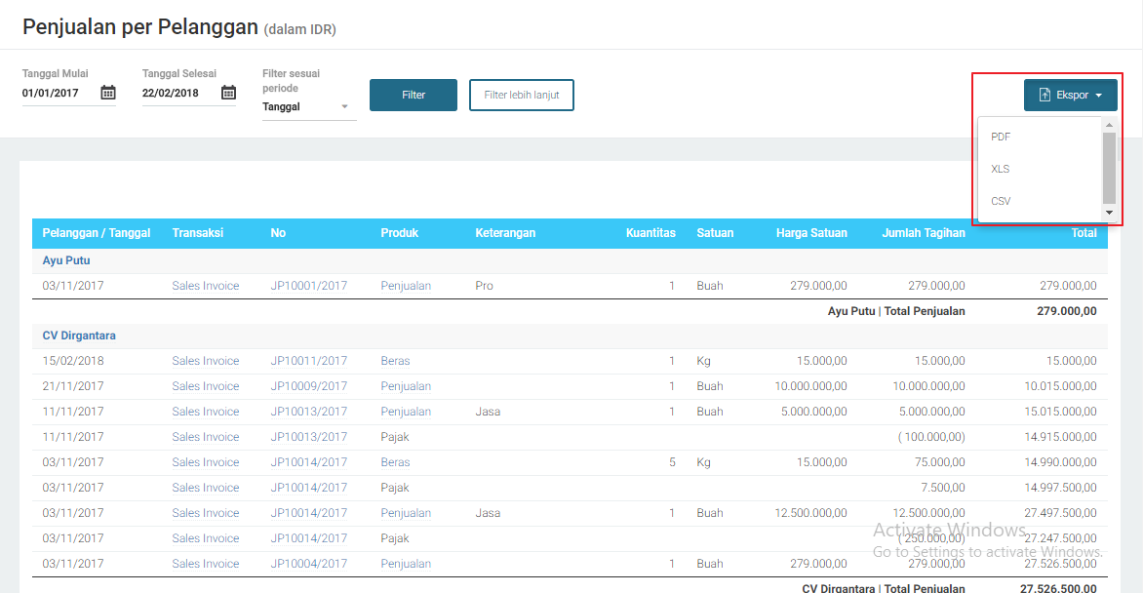Viewport: 1143px width, 593px height.
Task: Expand the Filter sesuai periode dropdown
Action: point(308,107)
